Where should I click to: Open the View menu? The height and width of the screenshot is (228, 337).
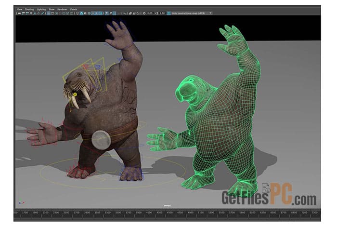(x=20, y=10)
